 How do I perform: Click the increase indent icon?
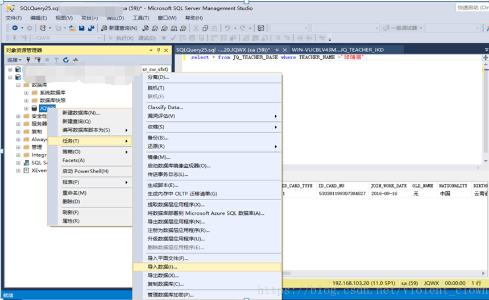coord(310,38)
